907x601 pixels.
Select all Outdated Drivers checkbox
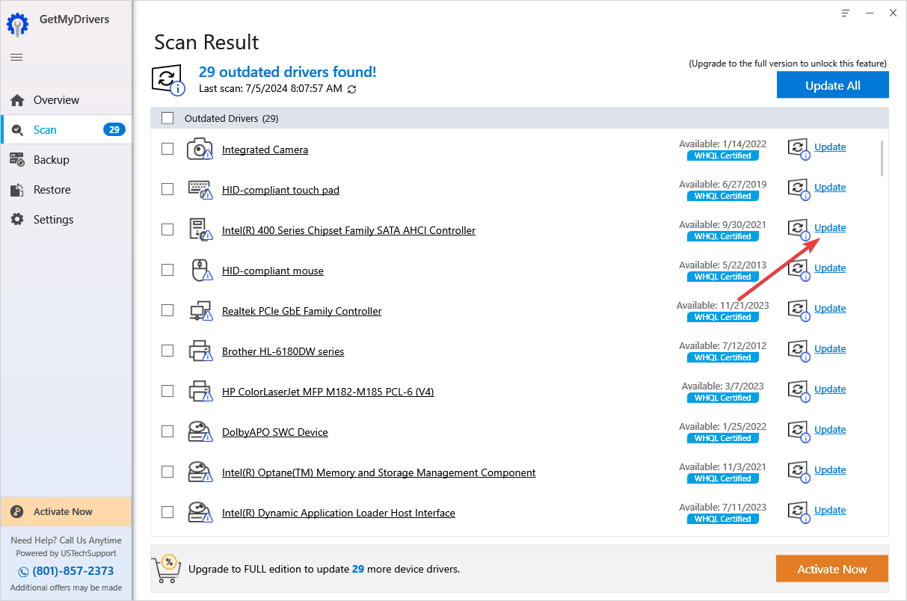click(x=167, y=118)
